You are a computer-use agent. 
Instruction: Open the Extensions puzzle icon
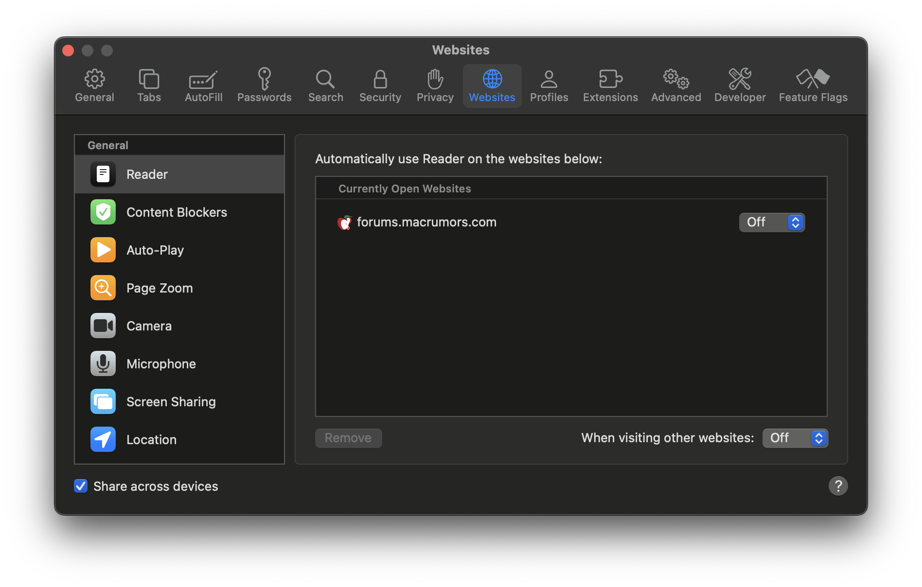pos(610,79)
